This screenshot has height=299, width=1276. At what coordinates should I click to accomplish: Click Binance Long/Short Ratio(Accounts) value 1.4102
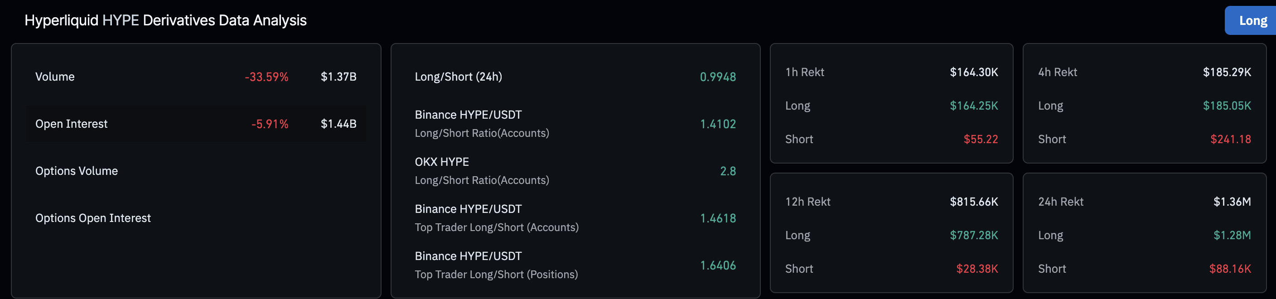tap(718, 124)
